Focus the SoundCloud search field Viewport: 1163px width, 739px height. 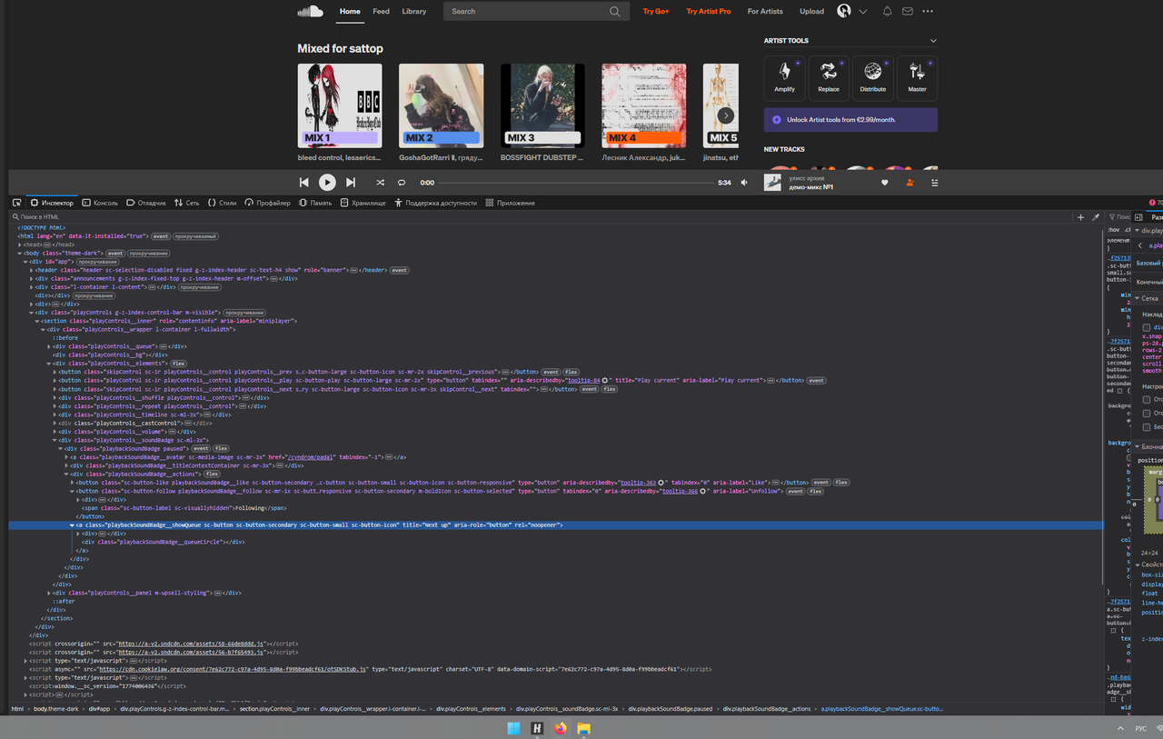536,11
